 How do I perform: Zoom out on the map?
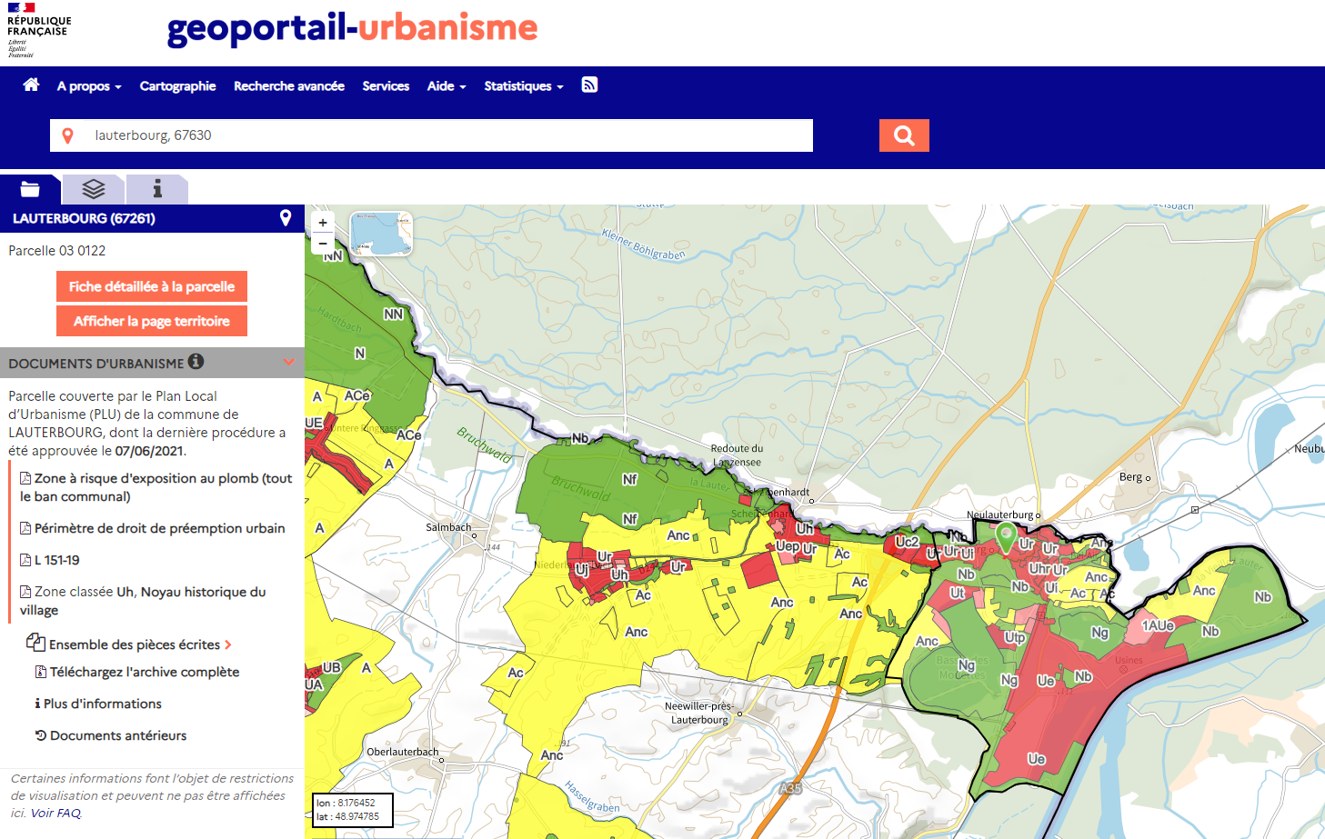[323, 244]
